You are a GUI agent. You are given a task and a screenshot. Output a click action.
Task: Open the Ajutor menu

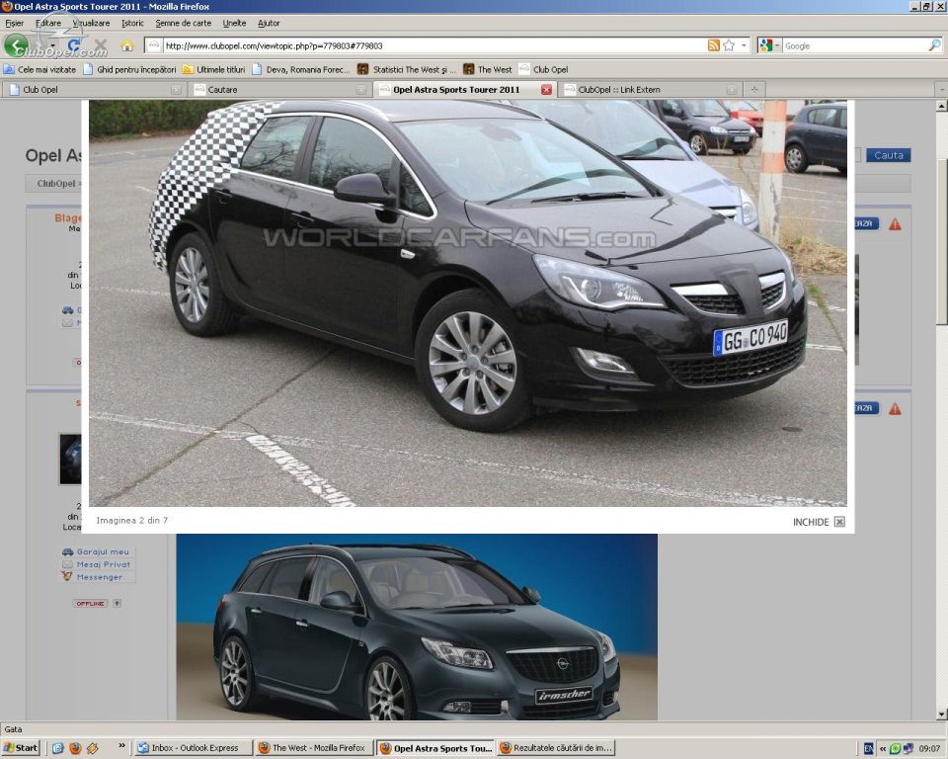(269, 23)
